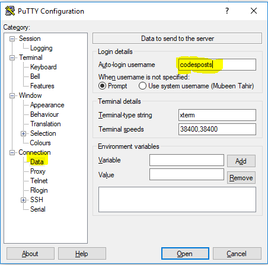This screenshot has width=268, height=265.
Task: Click the environment Variable field
Action: click(187, 160)
